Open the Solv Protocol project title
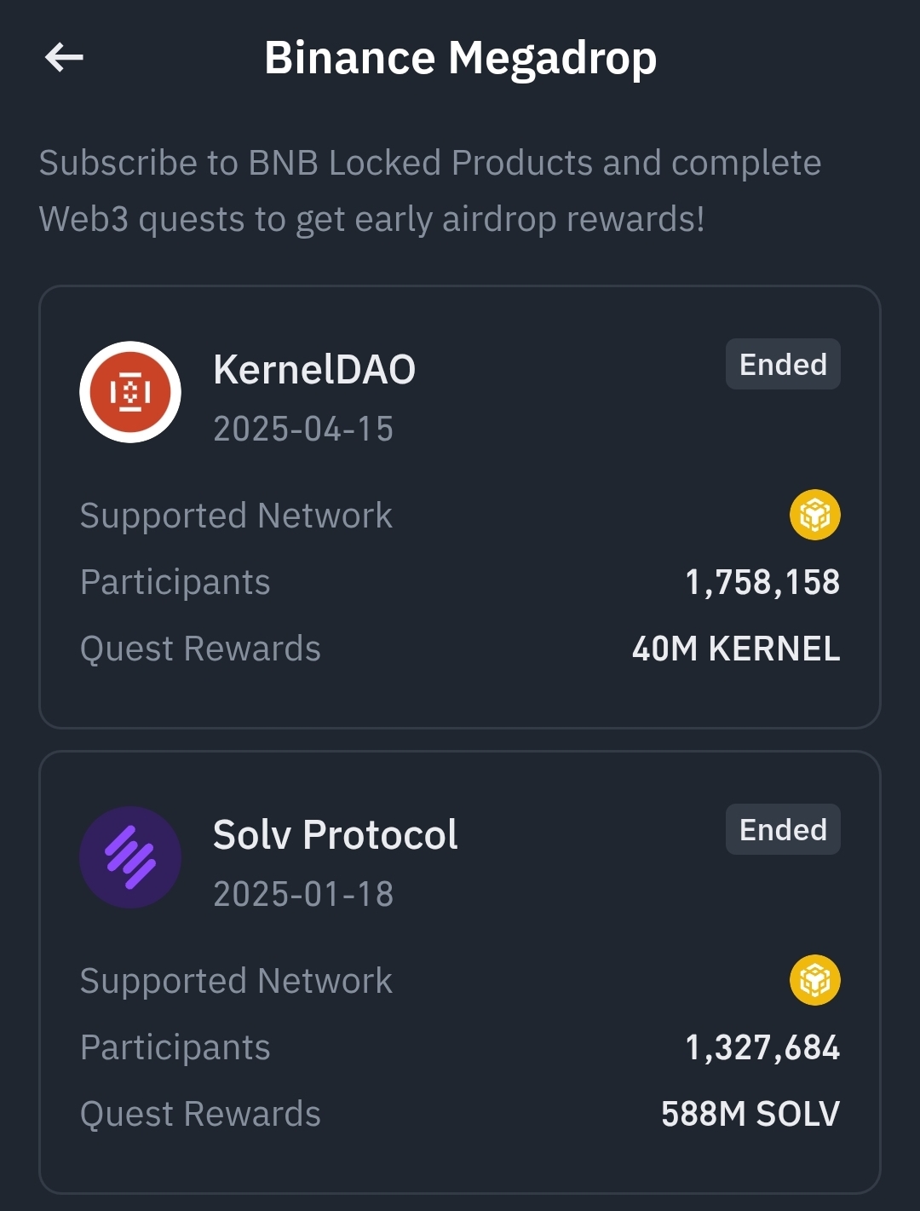The image size is (920, 1211). point(336,835)
